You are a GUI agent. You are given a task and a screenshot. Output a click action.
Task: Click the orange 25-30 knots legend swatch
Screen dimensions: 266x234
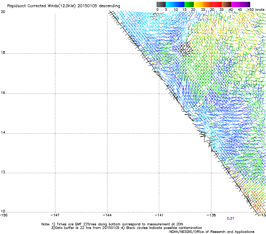208,4
